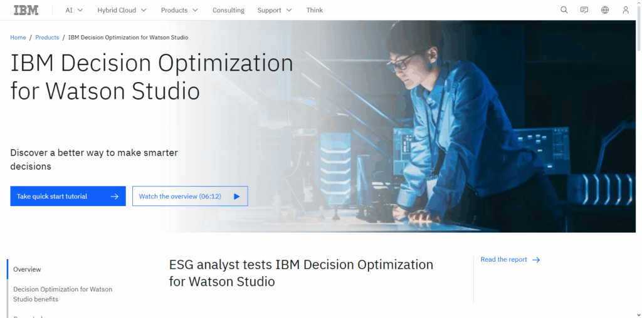Expand the Products menu

(x=179, y=10)
